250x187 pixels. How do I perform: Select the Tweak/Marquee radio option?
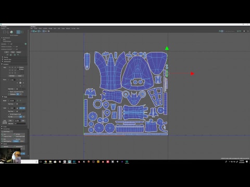click(7, 41)
